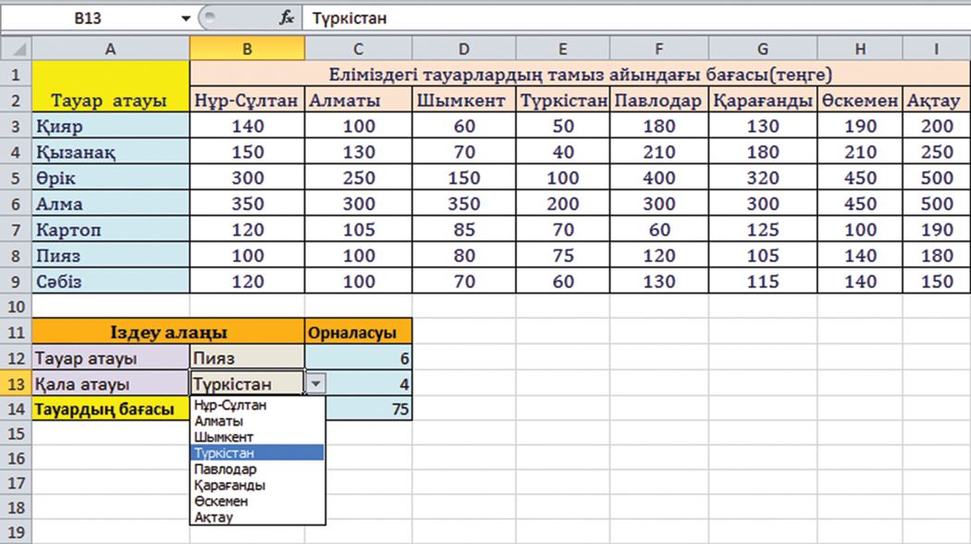Select column G by its header
Image resolution: width=971 pixels, height=544 pixels.
[x=763, y=48]
